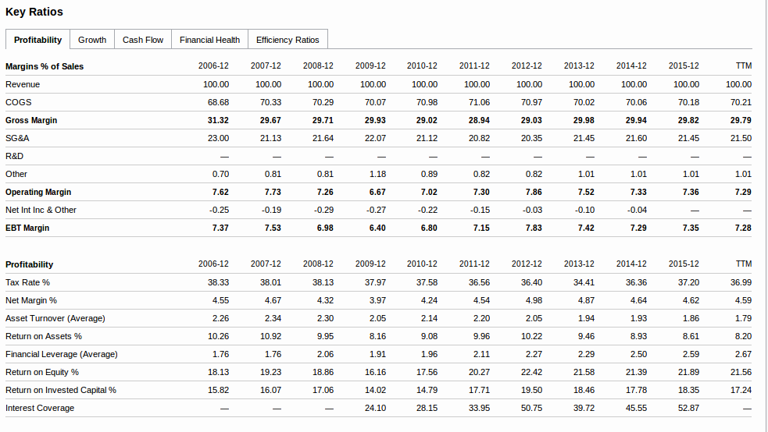This screenshot has height=432, width=768.
Task: Click the 2006-12 header in lower Profitability table
Action: pos(213,264)
